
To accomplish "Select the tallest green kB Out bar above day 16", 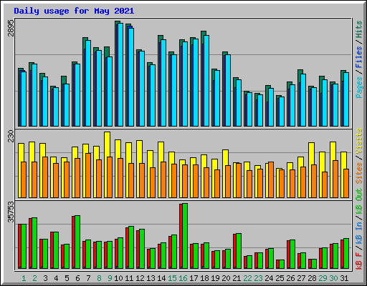I will (x=185, y=236).
